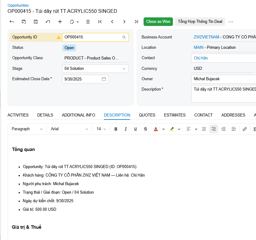The height and width of the screenshot is (240, 256).
Task: Toggle underline formatting in the editor
Action: click(135, 129)
